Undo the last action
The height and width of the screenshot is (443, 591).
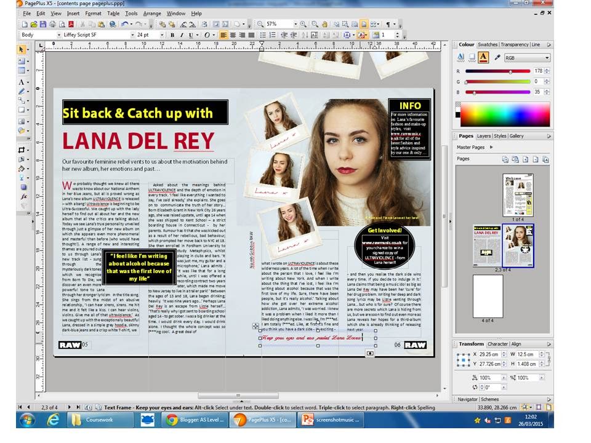(x=125, y=24)
